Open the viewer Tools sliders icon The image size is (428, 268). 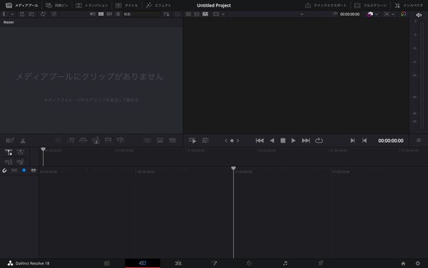[x=205, y=141]
